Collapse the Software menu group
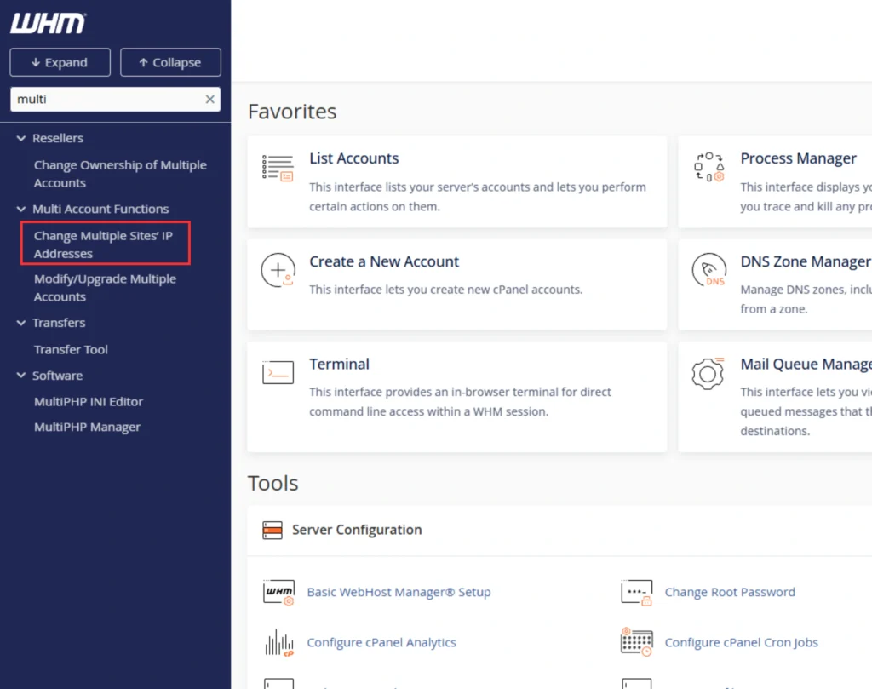 click(x=21, y=376)
